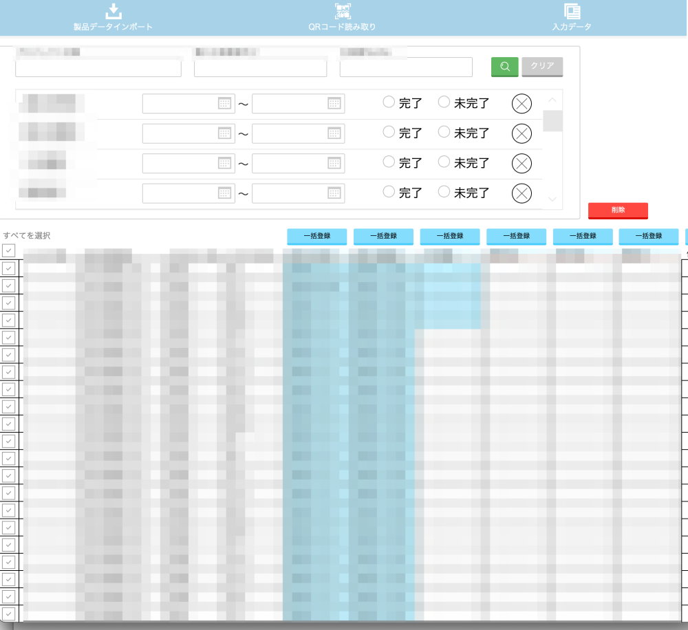Click the fourth 一括登録 button
Viewport: 688px width, 630px height.
click(517, 237)
